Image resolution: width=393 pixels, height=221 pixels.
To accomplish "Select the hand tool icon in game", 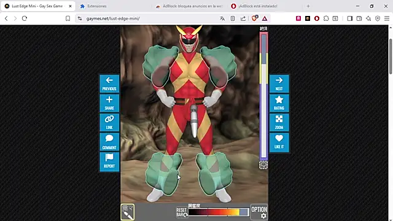I will (x=128, y=212).
